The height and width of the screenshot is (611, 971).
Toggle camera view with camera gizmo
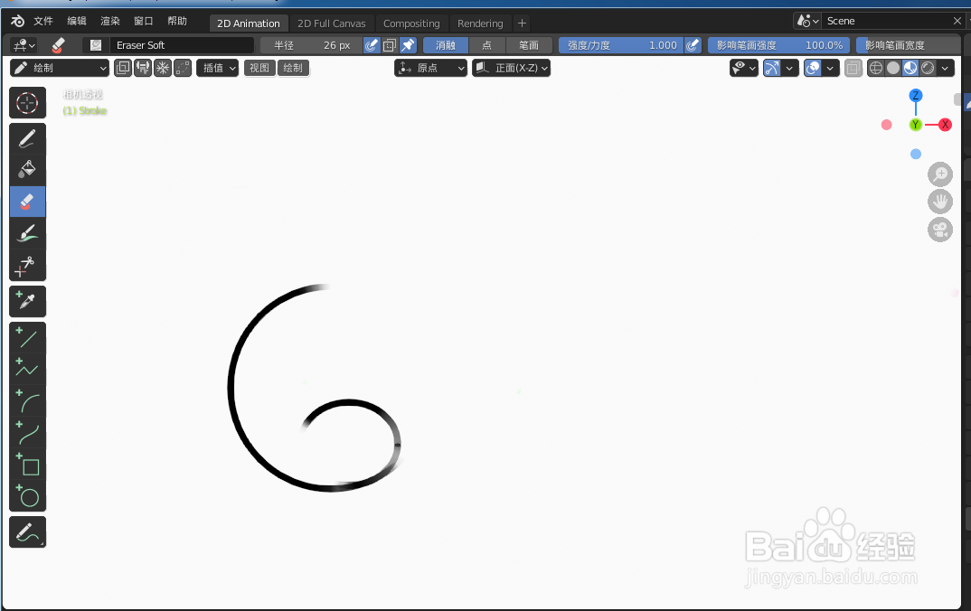click(940, 230)
